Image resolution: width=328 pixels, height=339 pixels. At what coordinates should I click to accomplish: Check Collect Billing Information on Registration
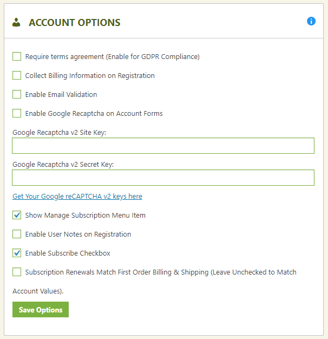pyautogui.click(x=17, y=75)
